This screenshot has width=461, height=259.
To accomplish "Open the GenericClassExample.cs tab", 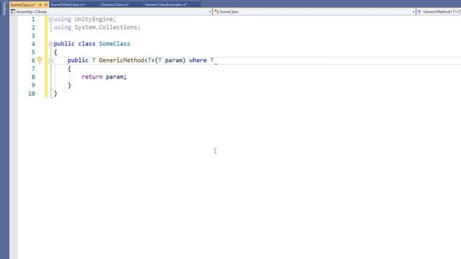I will coord(166,5).
